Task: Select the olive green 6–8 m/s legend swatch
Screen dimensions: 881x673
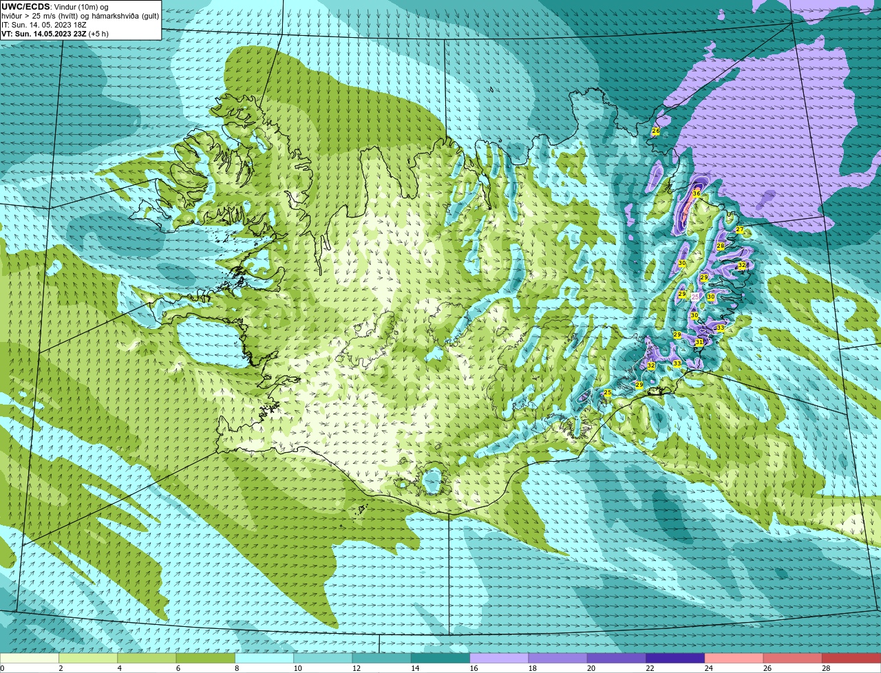Action: tap(205, 658)
